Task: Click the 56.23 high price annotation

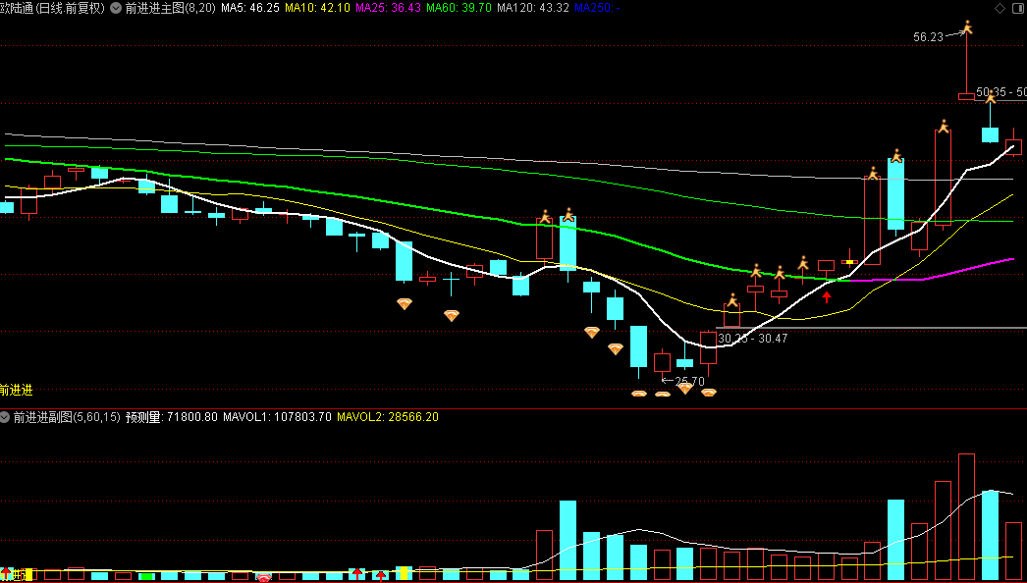Action: [928, 37]
